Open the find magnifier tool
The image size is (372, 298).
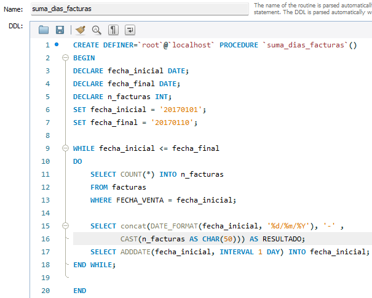tap(97, 30)
